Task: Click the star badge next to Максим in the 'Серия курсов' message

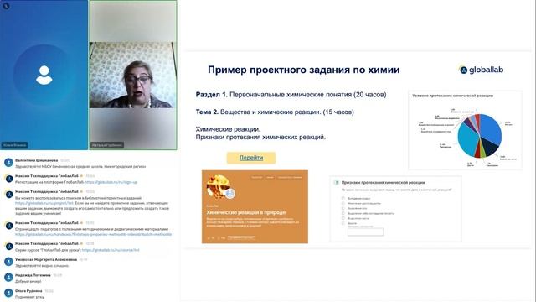Action: tap(82, 243)
